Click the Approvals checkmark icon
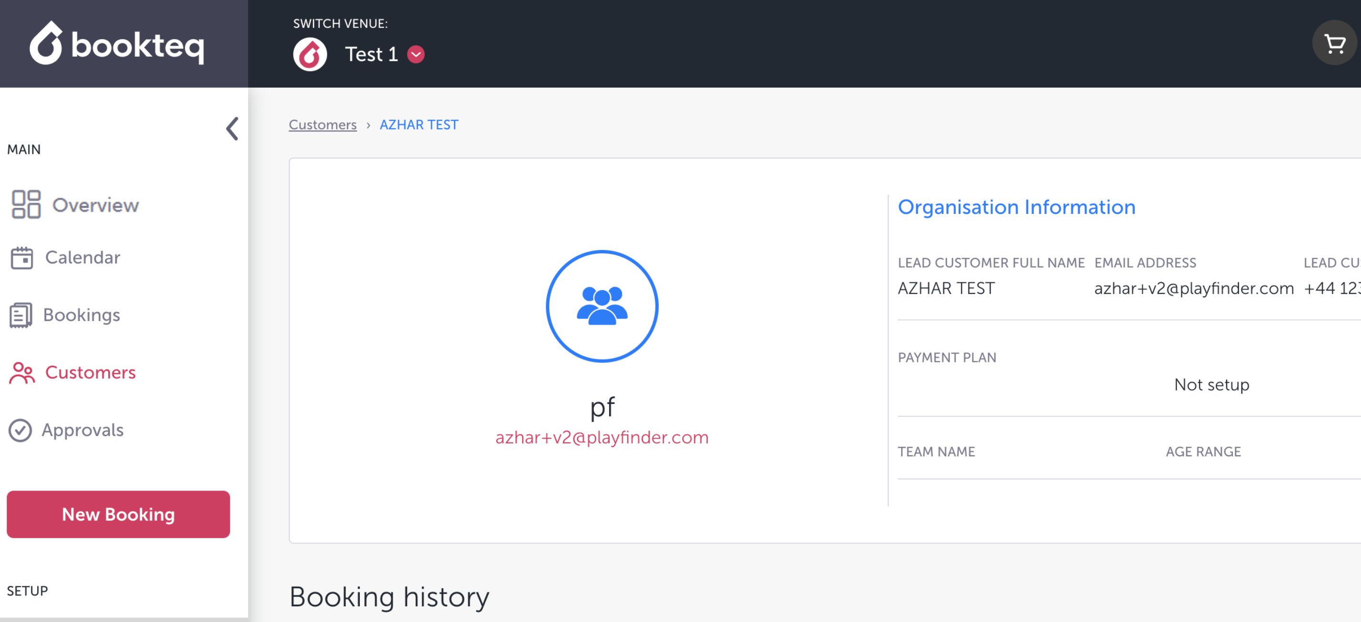The width and height of the screenshot is (1361, 622). [x=20, y=431]
